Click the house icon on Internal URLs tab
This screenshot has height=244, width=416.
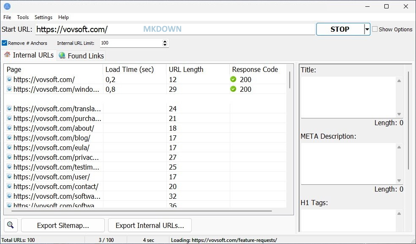[x=8, y=55]
